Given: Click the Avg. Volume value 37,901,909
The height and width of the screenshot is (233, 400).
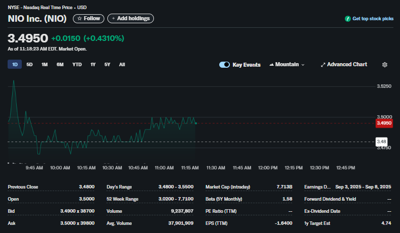Looking at the screenshot, I should pos(181,223).
